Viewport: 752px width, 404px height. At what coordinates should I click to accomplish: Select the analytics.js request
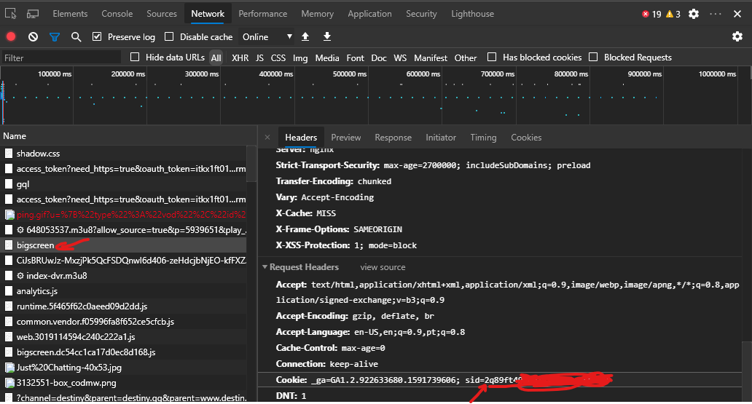coord(123,291)
